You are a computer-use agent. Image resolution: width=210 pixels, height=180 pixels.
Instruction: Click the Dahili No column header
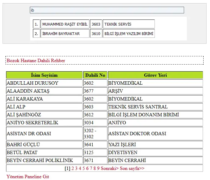(95, 75)
